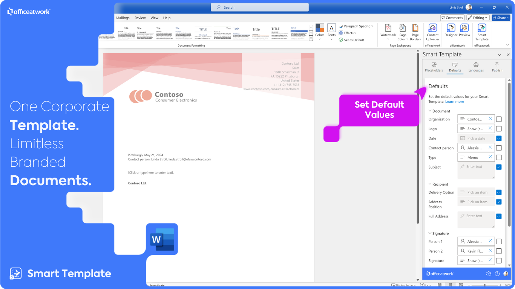
Task: Open the Content Uploader add-in
Action: [432, 32]
